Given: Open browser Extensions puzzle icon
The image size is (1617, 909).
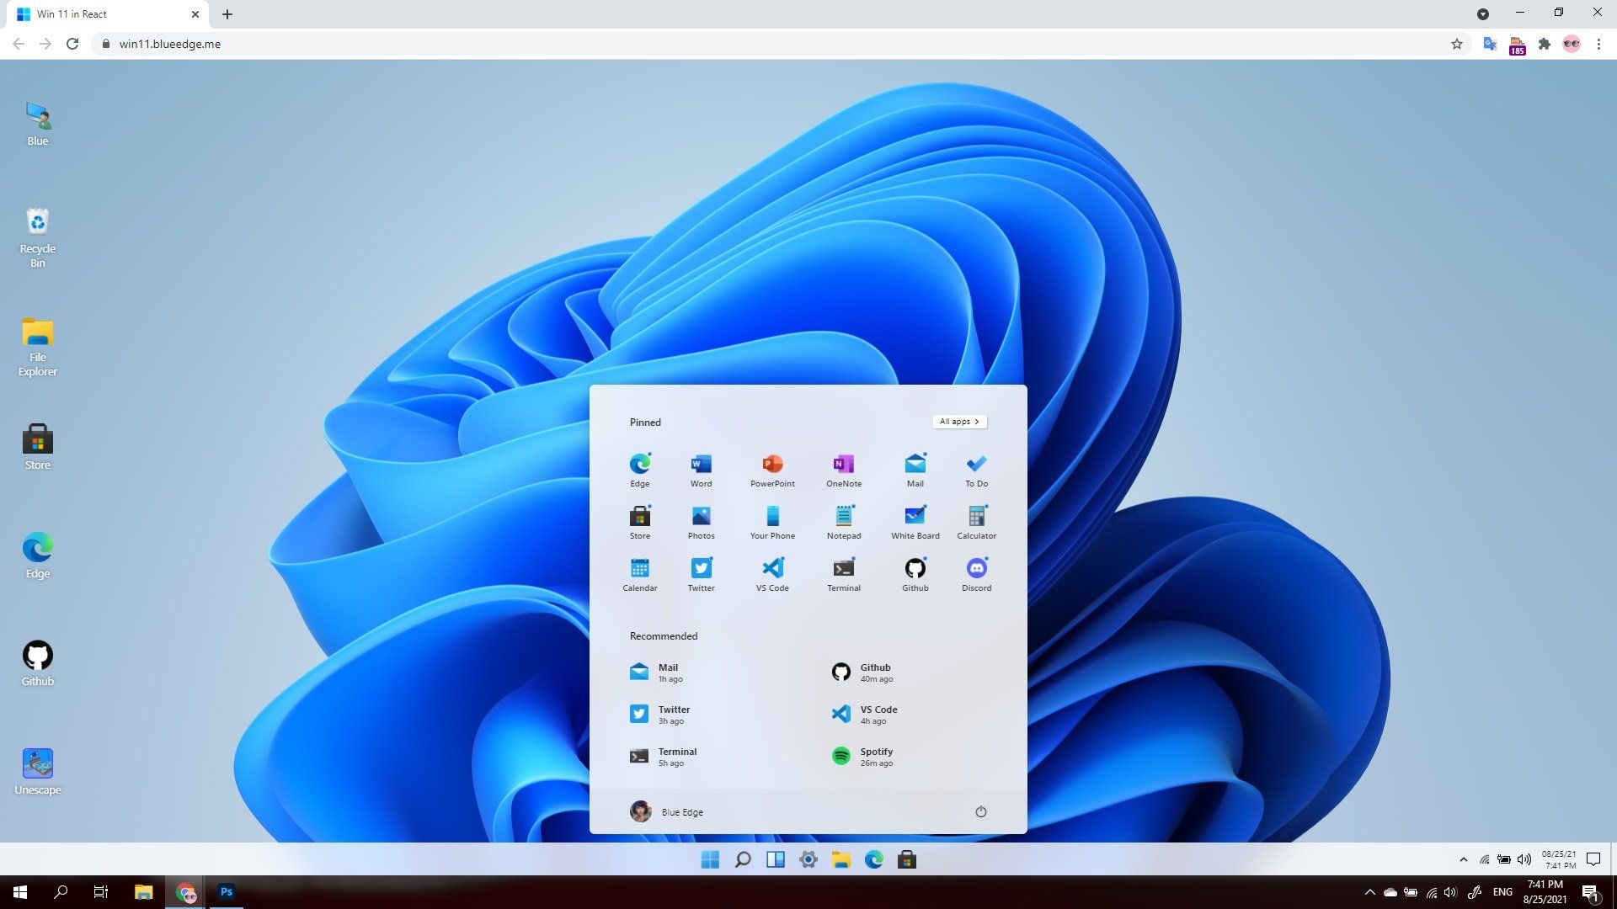Looking at the screenshot, I should [x=1545, y=44].
